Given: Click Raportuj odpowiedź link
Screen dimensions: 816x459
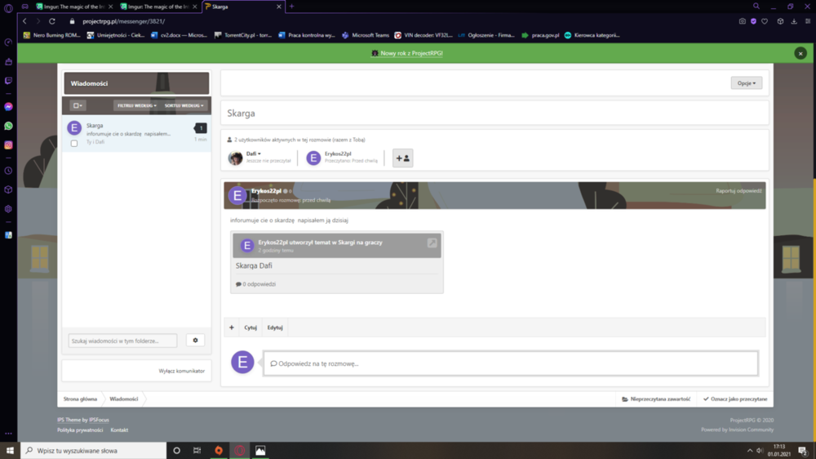Looking at the screenshot, I should point(738,190).
